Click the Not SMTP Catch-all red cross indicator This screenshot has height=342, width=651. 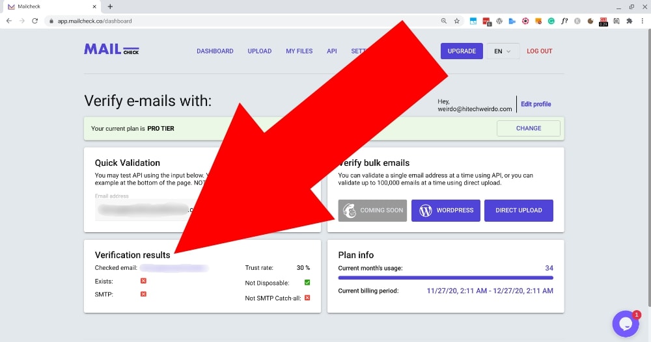click(307, 298)
